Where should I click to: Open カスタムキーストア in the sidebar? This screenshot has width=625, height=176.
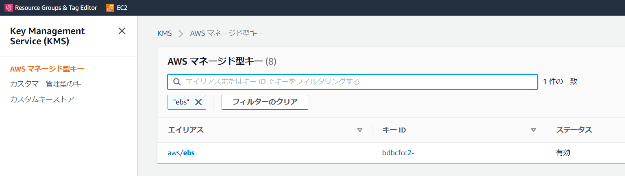(x=42, y=100)
